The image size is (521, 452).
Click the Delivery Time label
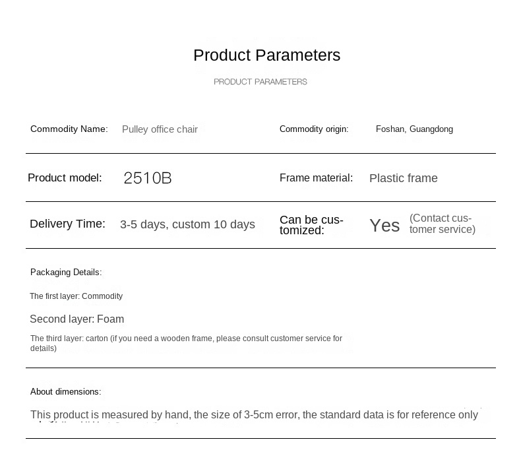(x=67, y=224)
